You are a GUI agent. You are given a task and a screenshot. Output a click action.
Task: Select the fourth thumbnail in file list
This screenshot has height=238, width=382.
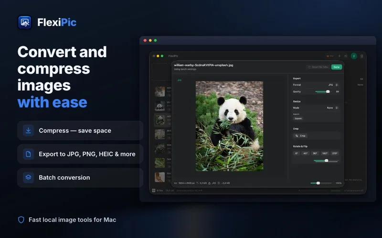click(x=160, y=134)
